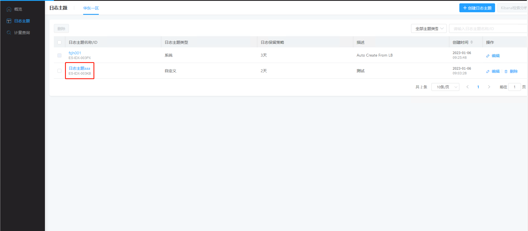Image resolution: width=528 pixels, height=231 pixels.
Task: Click the pencil edit icon in fzjh001 row
Action: coord(488,56)
